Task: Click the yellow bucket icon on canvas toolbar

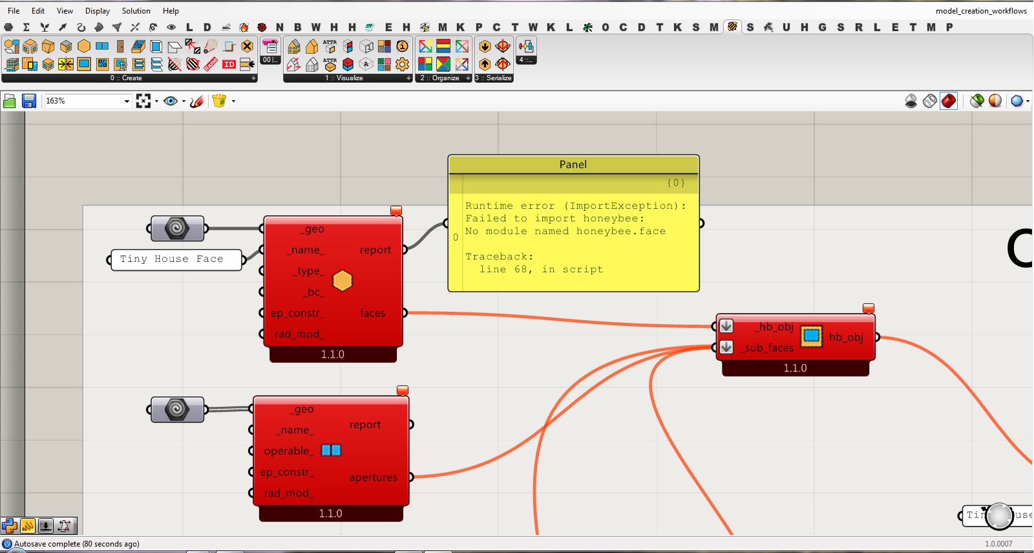Action: [219, 101]
